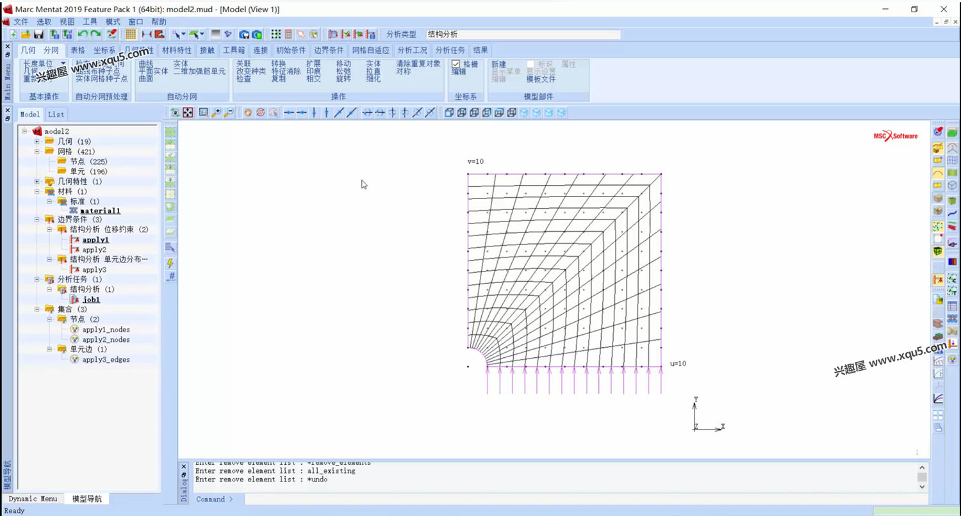This screenshot has height=516, width=961.
Task: Collapse the 材料 (1) tree node
Action: 37,191
